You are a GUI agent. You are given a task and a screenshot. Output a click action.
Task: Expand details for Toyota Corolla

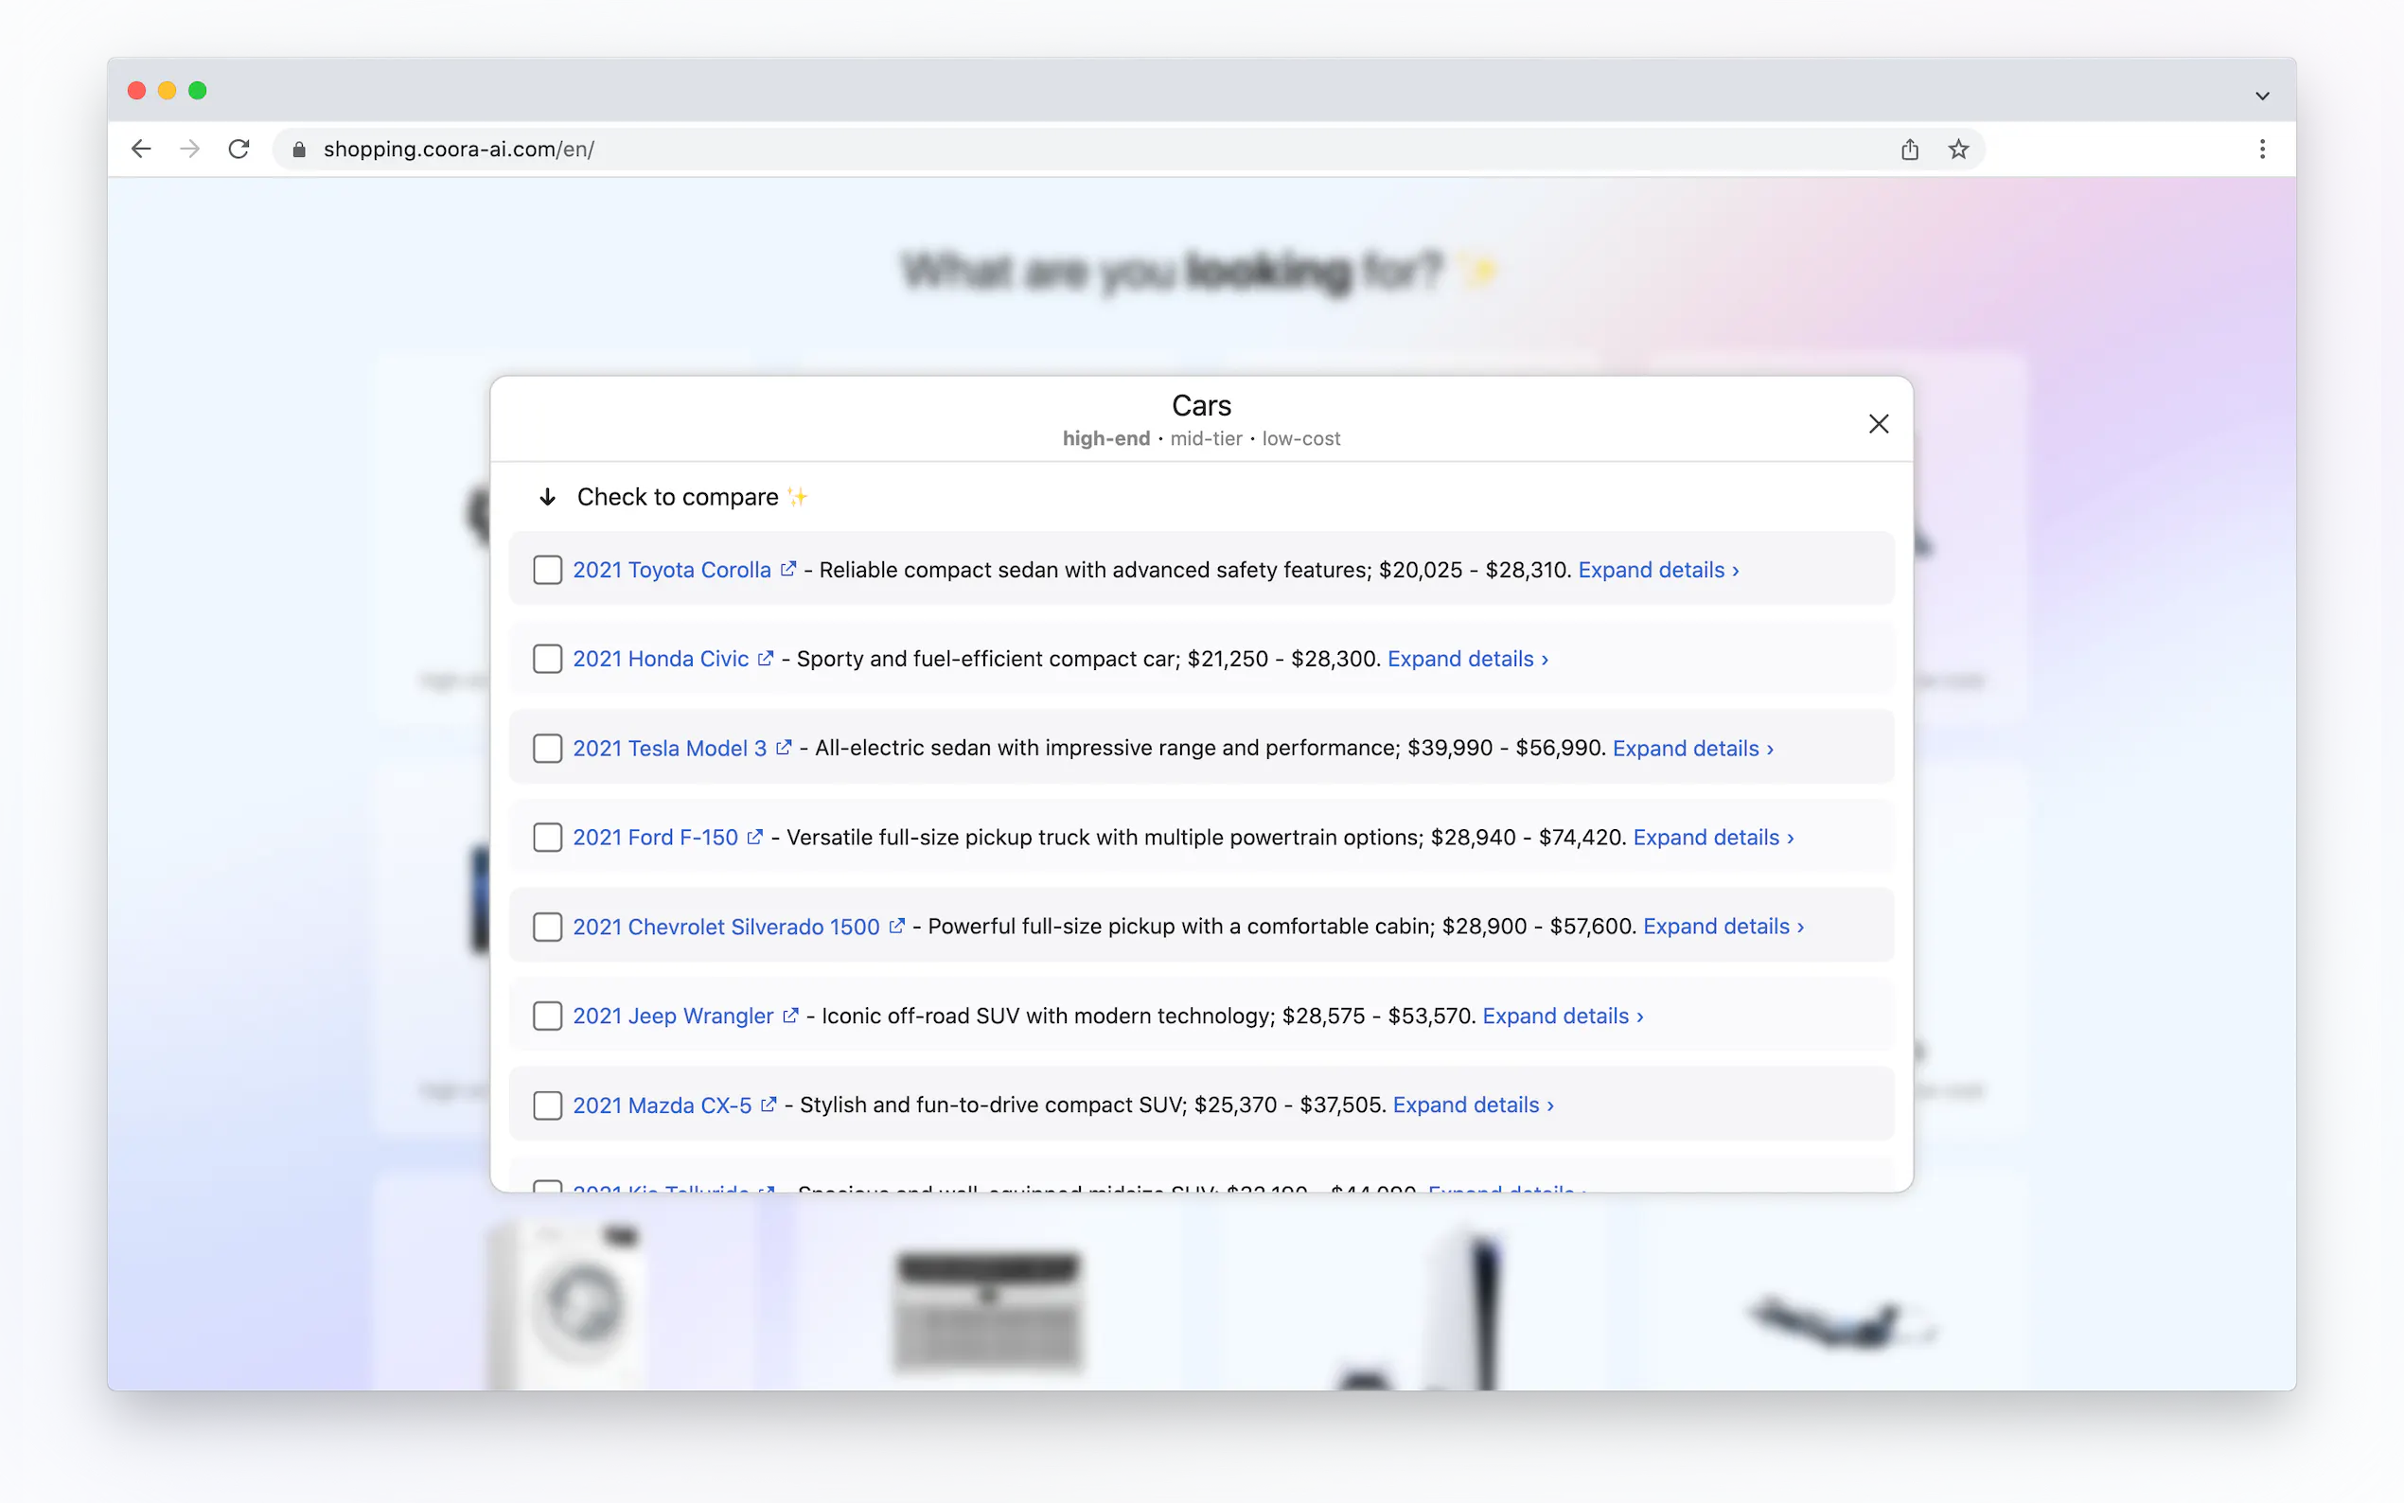click(1657, 570)
